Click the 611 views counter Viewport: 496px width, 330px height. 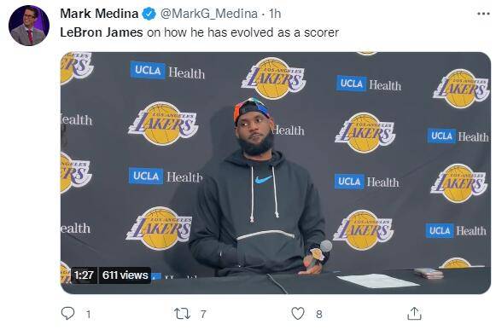(x=125, y=275)
